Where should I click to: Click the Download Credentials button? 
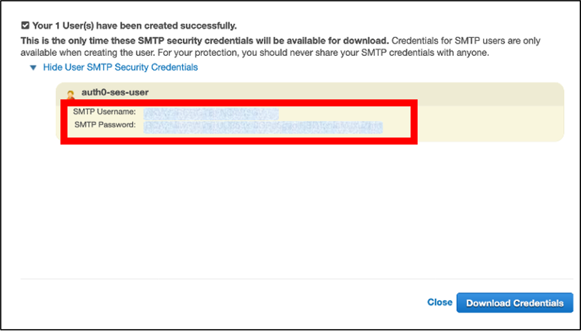[515, 303]
